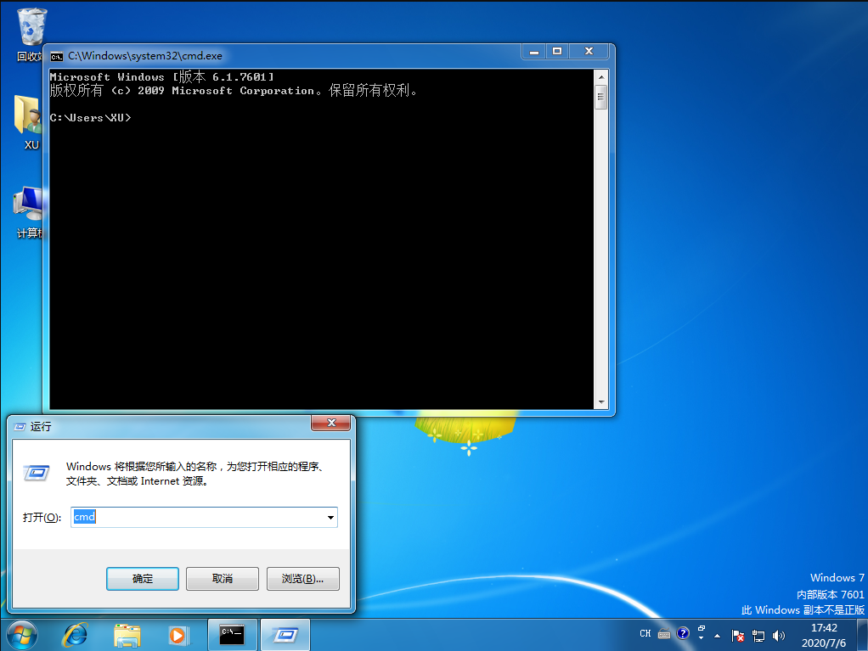The image size is (868, 651).
Task: Click the 浏览(B)... Browse button
Action: 302,579
